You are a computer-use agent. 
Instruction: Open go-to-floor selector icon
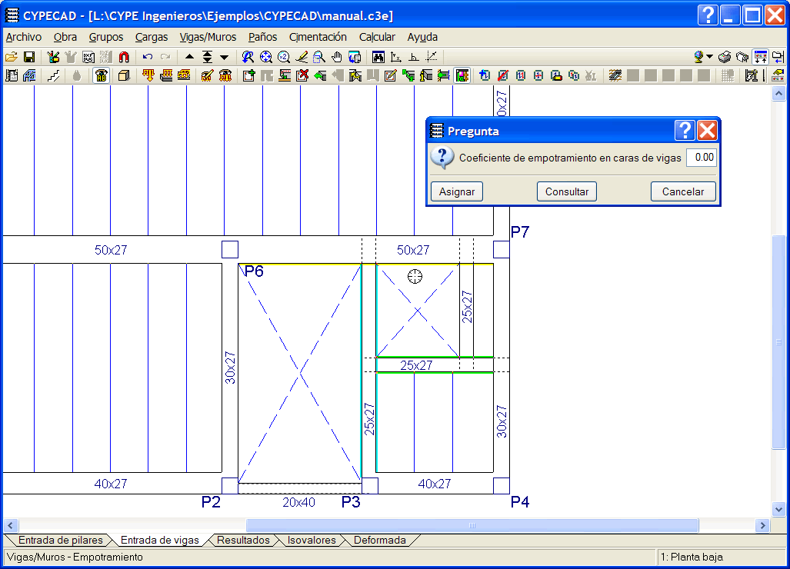207,57
